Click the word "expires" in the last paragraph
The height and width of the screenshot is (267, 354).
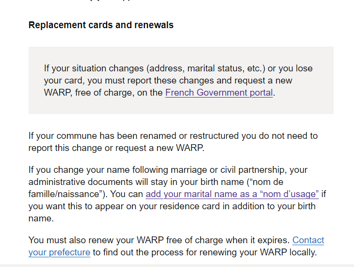[274, 240]
